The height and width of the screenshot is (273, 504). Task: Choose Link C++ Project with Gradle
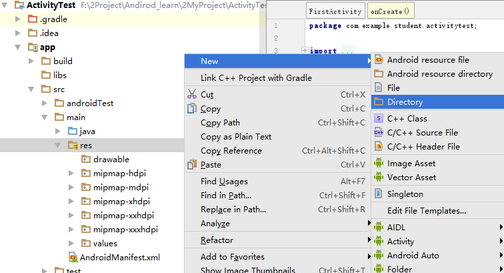click(278, 78)
